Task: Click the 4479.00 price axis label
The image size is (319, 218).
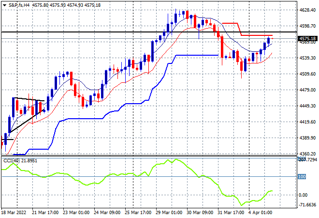Action: tap(307, 90)
